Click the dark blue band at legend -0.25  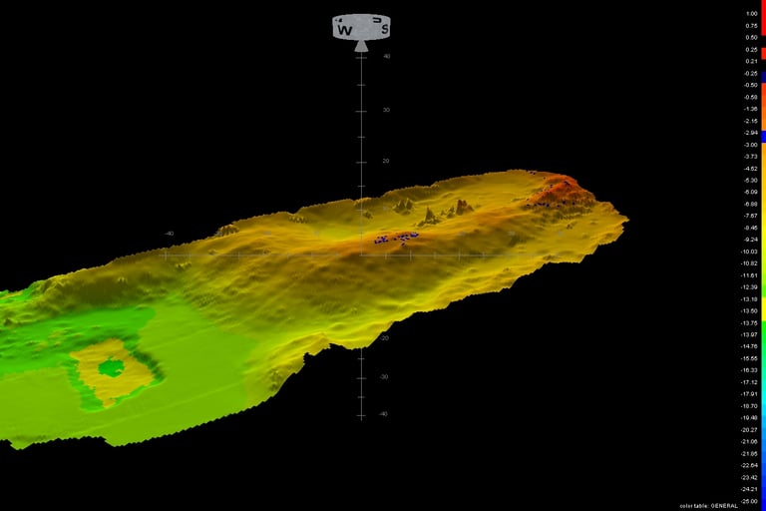tap(764, 76)
